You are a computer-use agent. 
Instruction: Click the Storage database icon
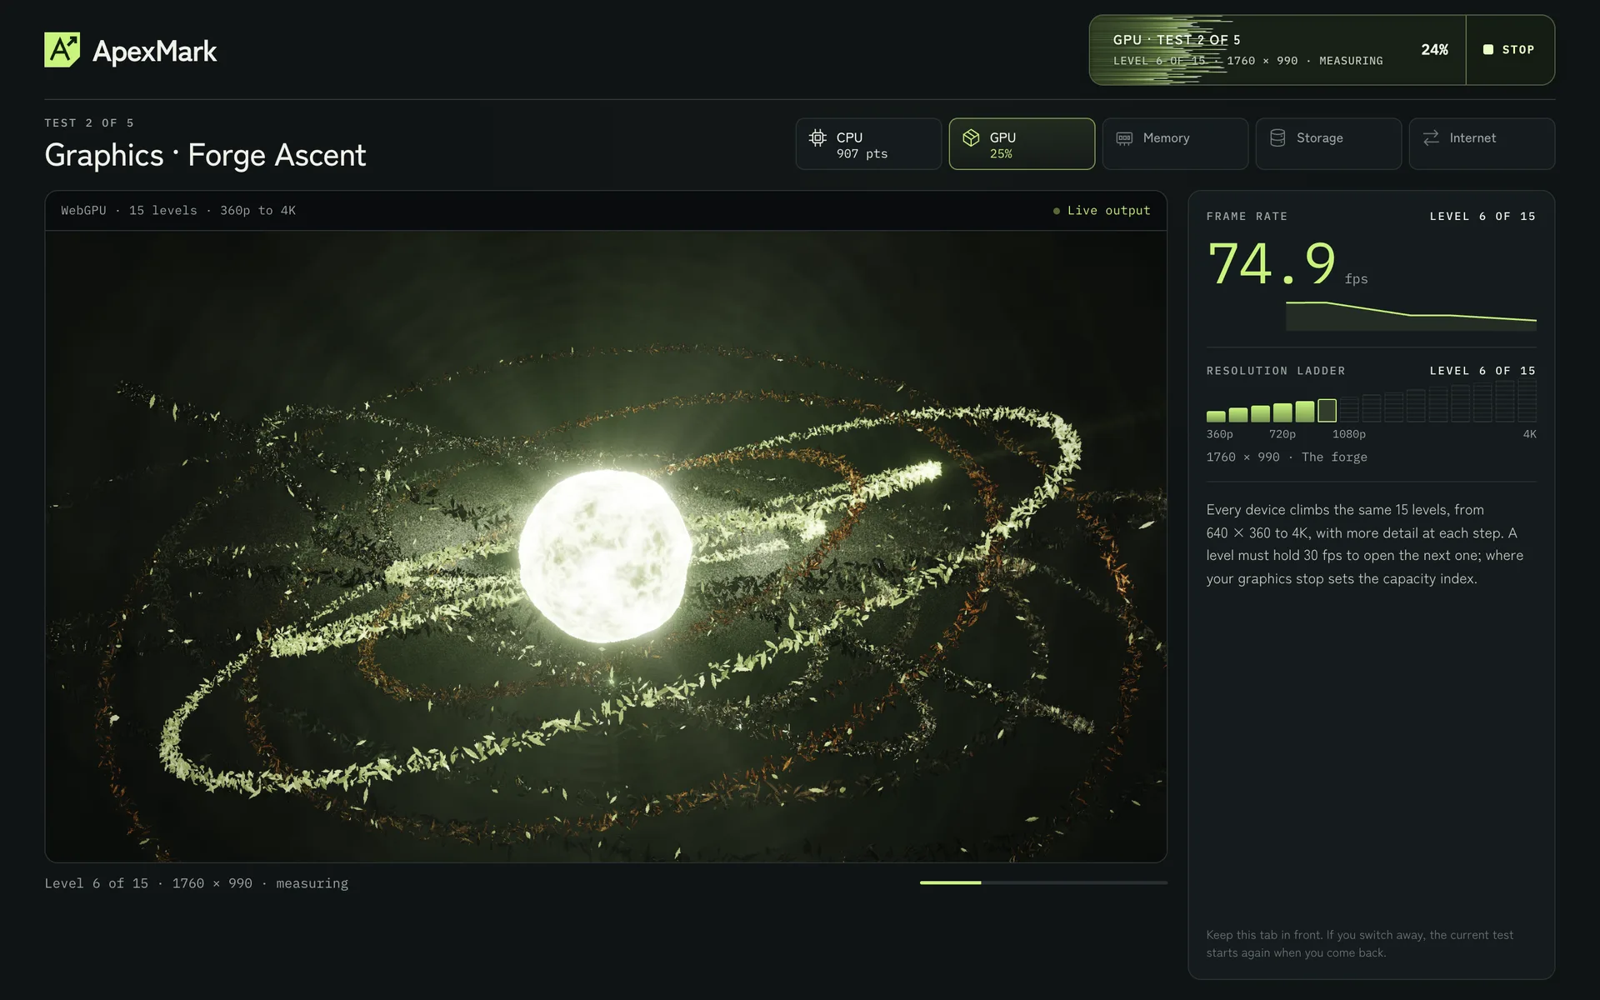pos(1277,137)
